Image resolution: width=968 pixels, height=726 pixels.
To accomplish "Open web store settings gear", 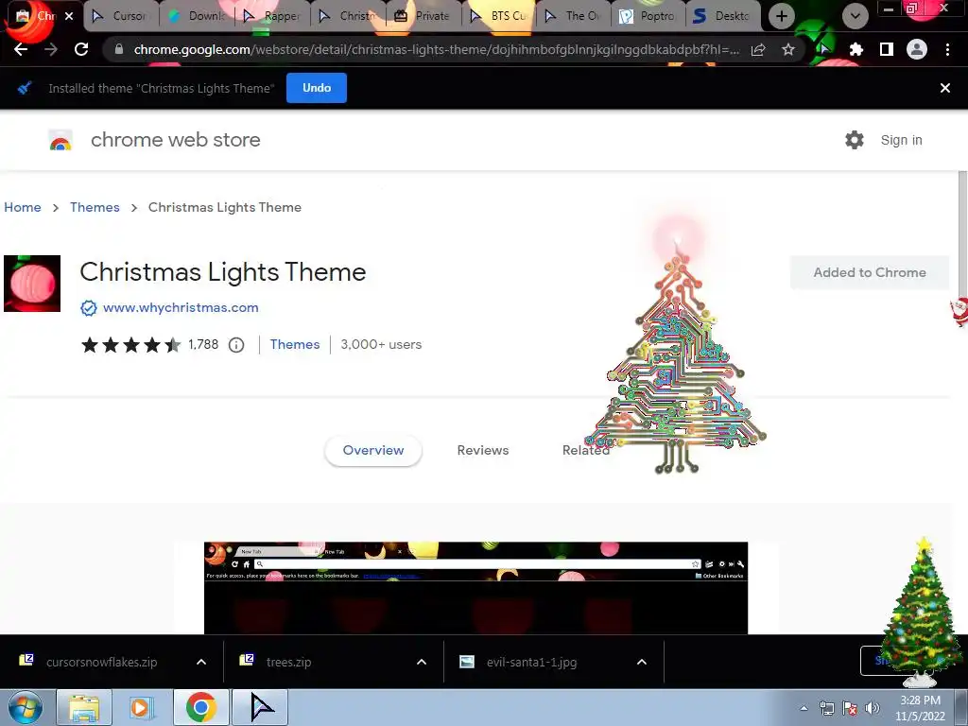I will tap(855, 140).
